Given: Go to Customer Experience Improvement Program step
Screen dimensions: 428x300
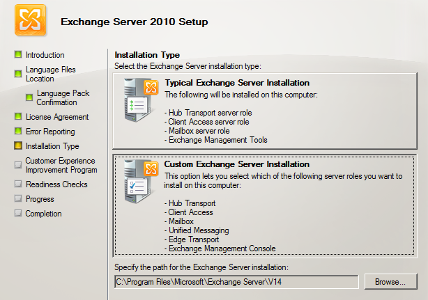Looking at the screenshot, I should 61,165.
